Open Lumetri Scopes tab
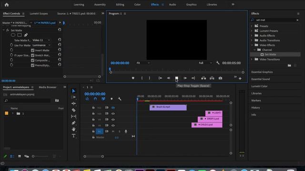This screenshot has width=305, height=171. pos(39,14)
